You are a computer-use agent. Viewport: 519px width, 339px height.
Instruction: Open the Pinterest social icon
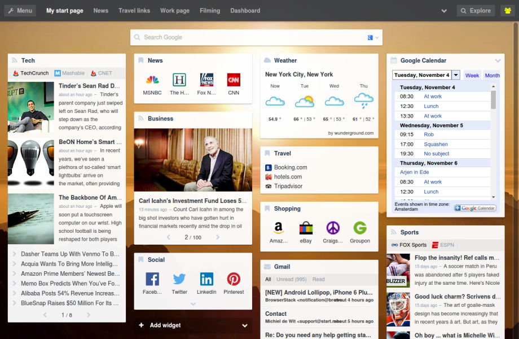tap(234, 279)
